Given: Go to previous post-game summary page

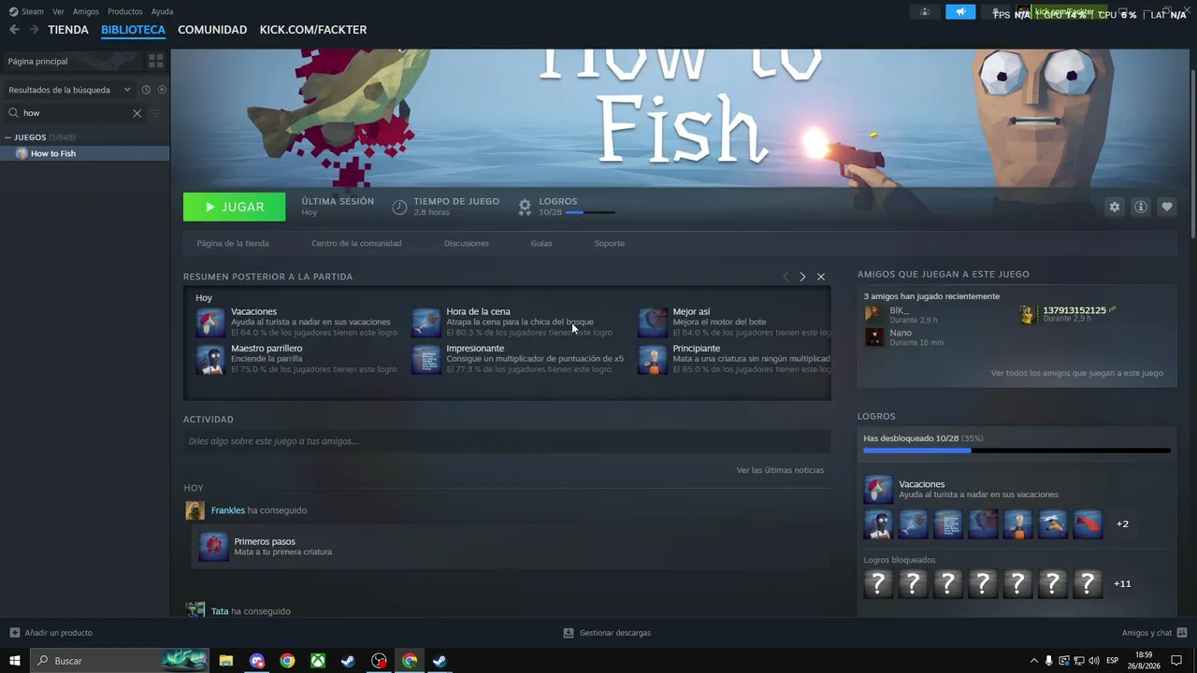Looking at the screenshot, I should [x=786, y=277].
